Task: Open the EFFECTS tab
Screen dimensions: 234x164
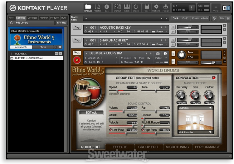Action: tap(120, 147)
